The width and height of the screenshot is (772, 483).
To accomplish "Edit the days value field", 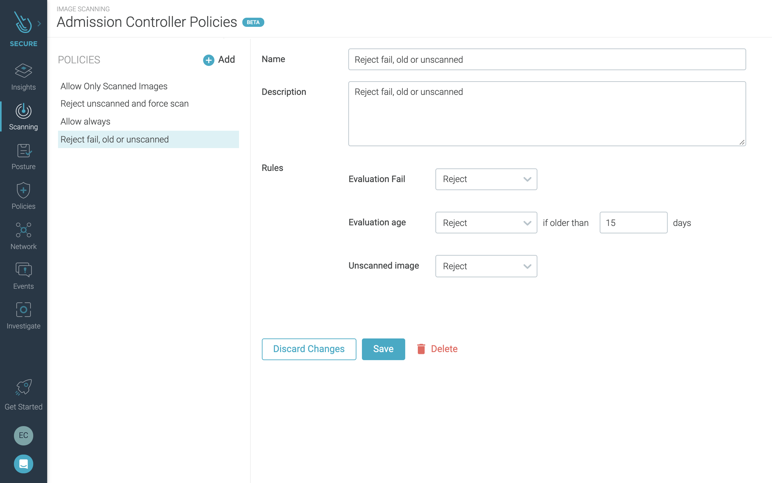I will pyautogui.click(x=633, y=223).
